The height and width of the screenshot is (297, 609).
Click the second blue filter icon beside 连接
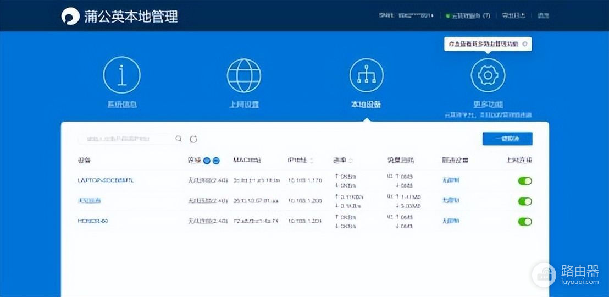pyautogui.click(x=217, y=161)
